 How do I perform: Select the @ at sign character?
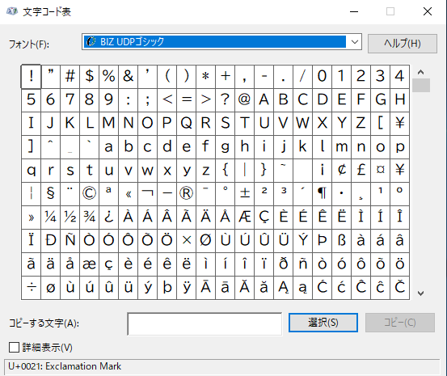[245, 99]
